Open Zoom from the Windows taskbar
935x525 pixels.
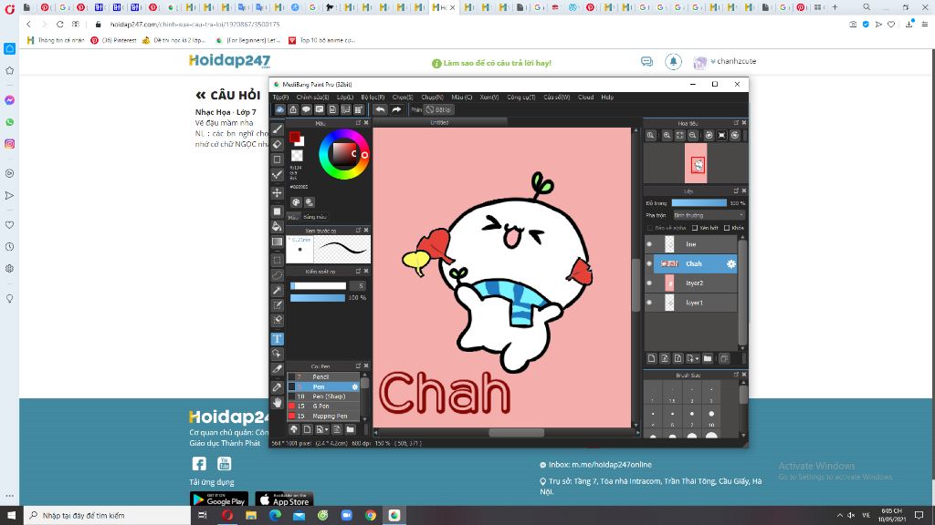pos(346,516)
